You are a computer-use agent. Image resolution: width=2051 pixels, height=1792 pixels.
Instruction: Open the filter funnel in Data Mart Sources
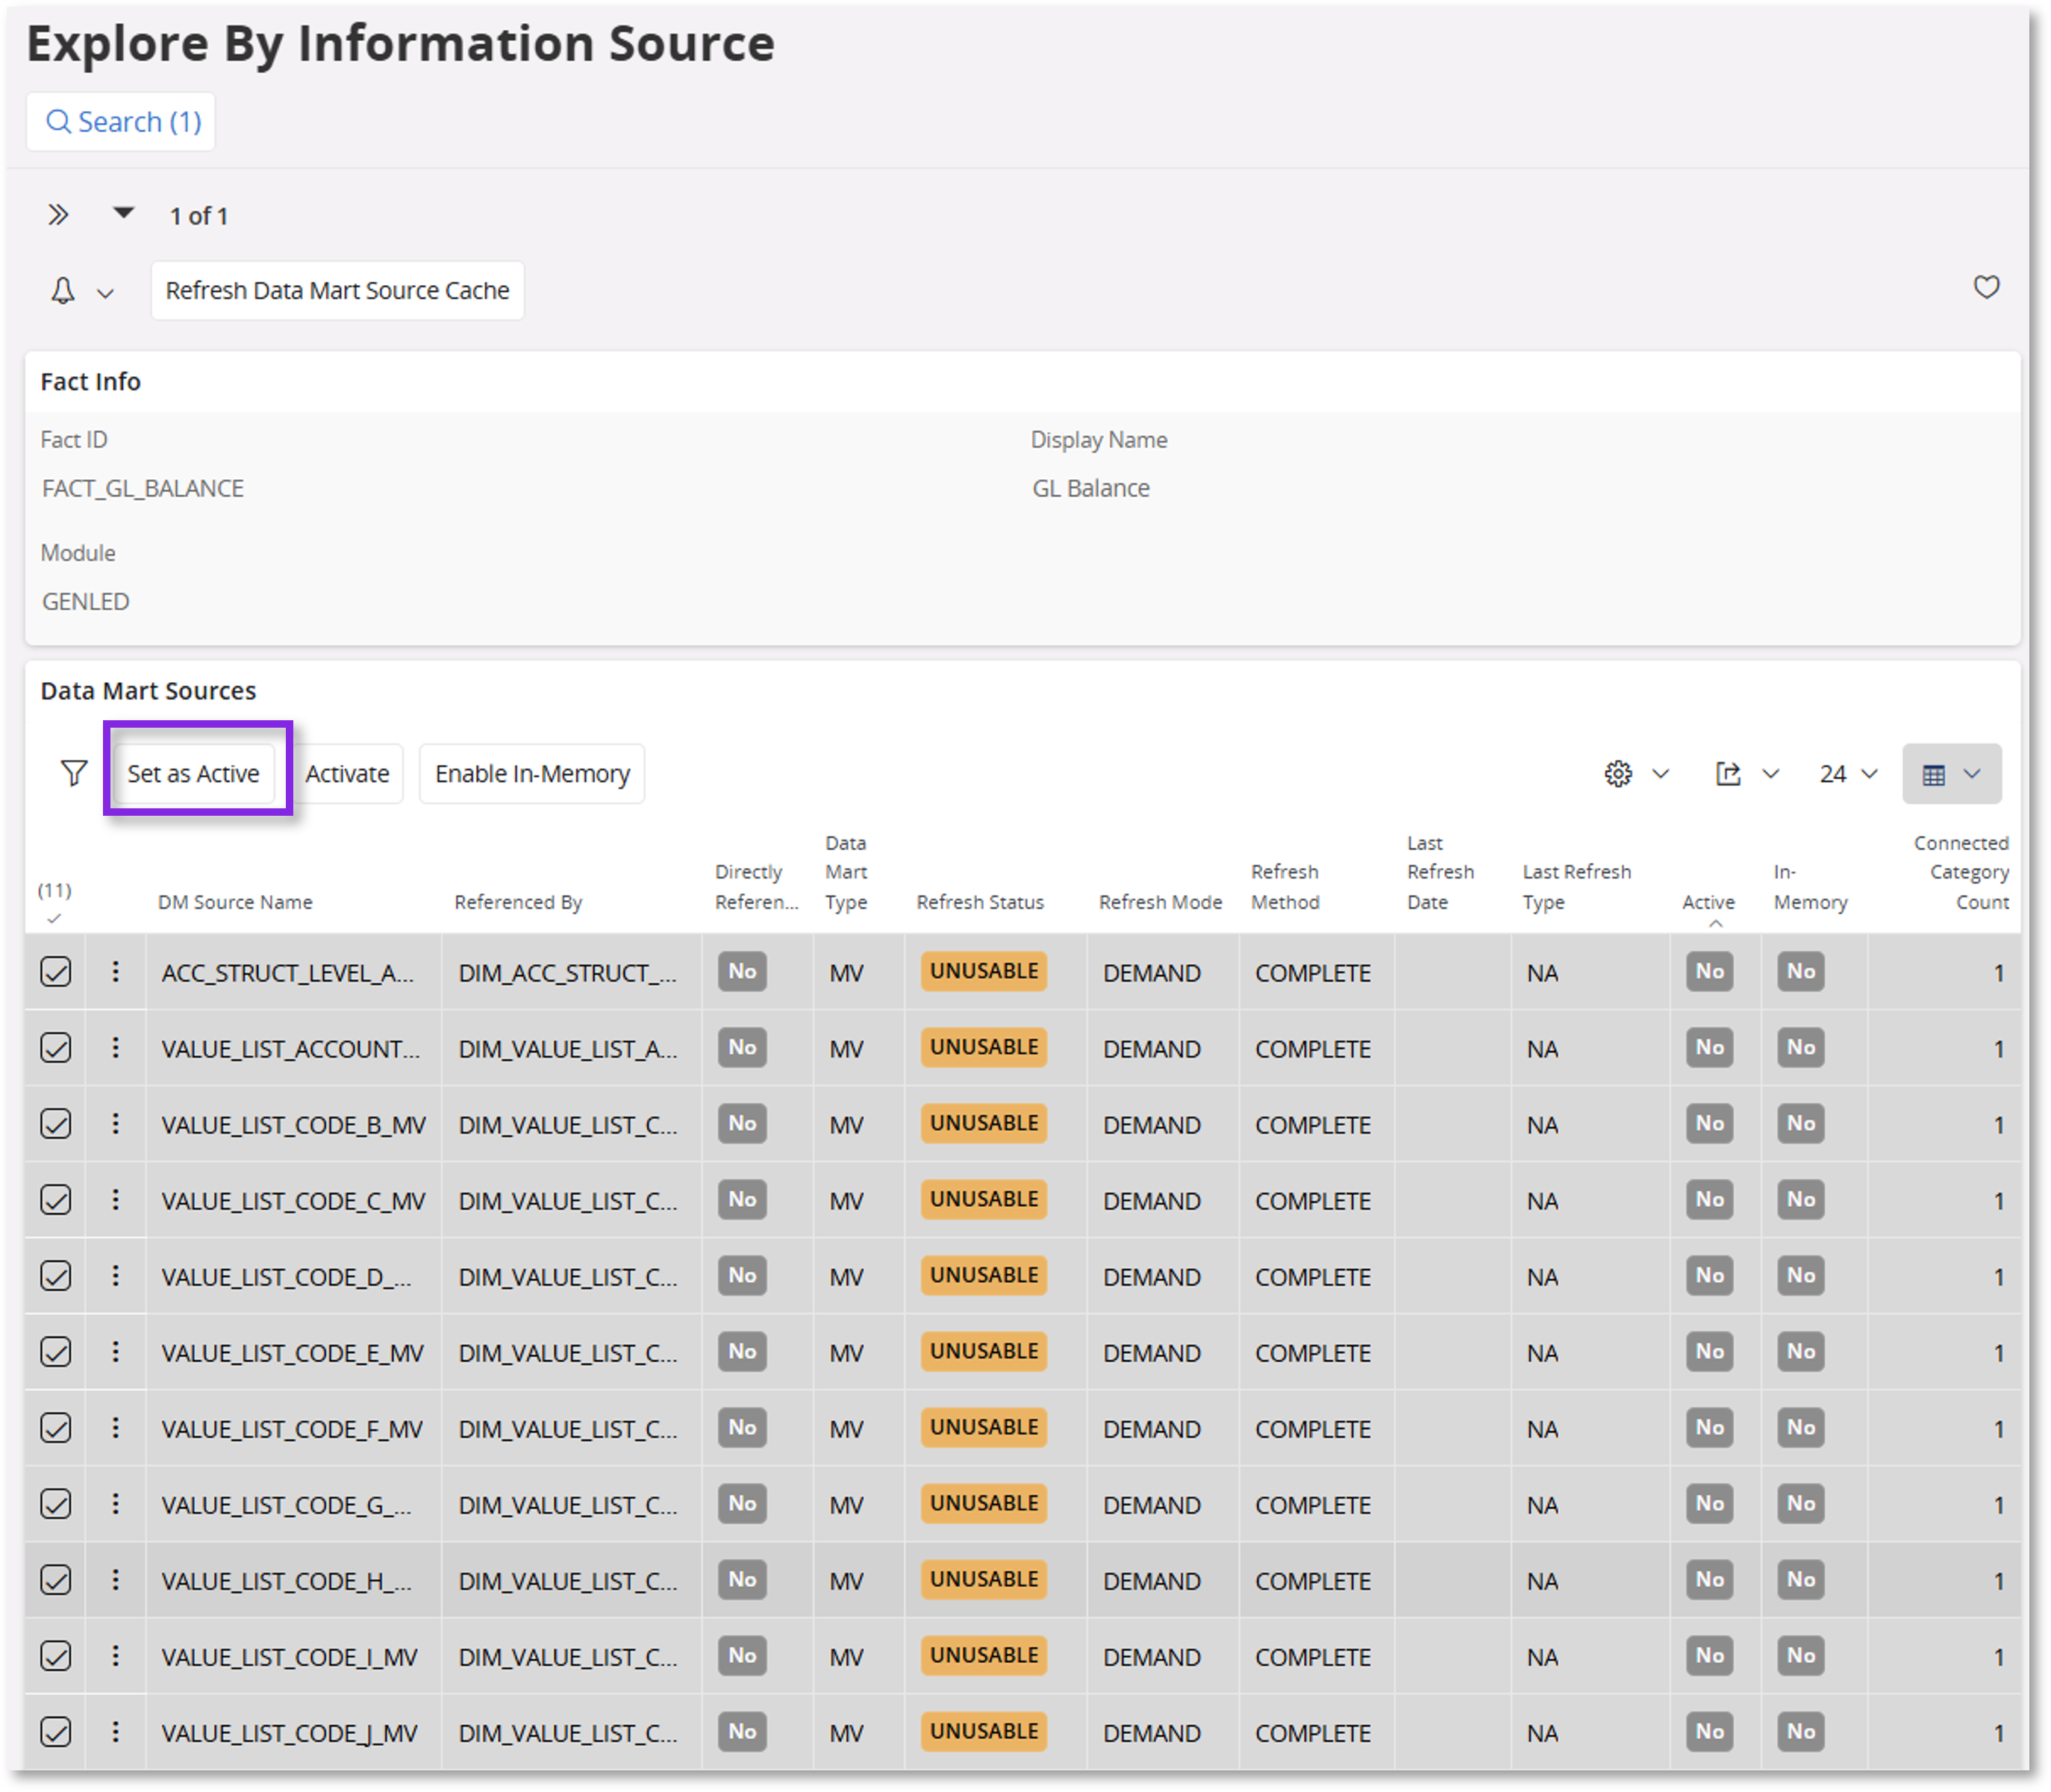(x=74, y=773)
